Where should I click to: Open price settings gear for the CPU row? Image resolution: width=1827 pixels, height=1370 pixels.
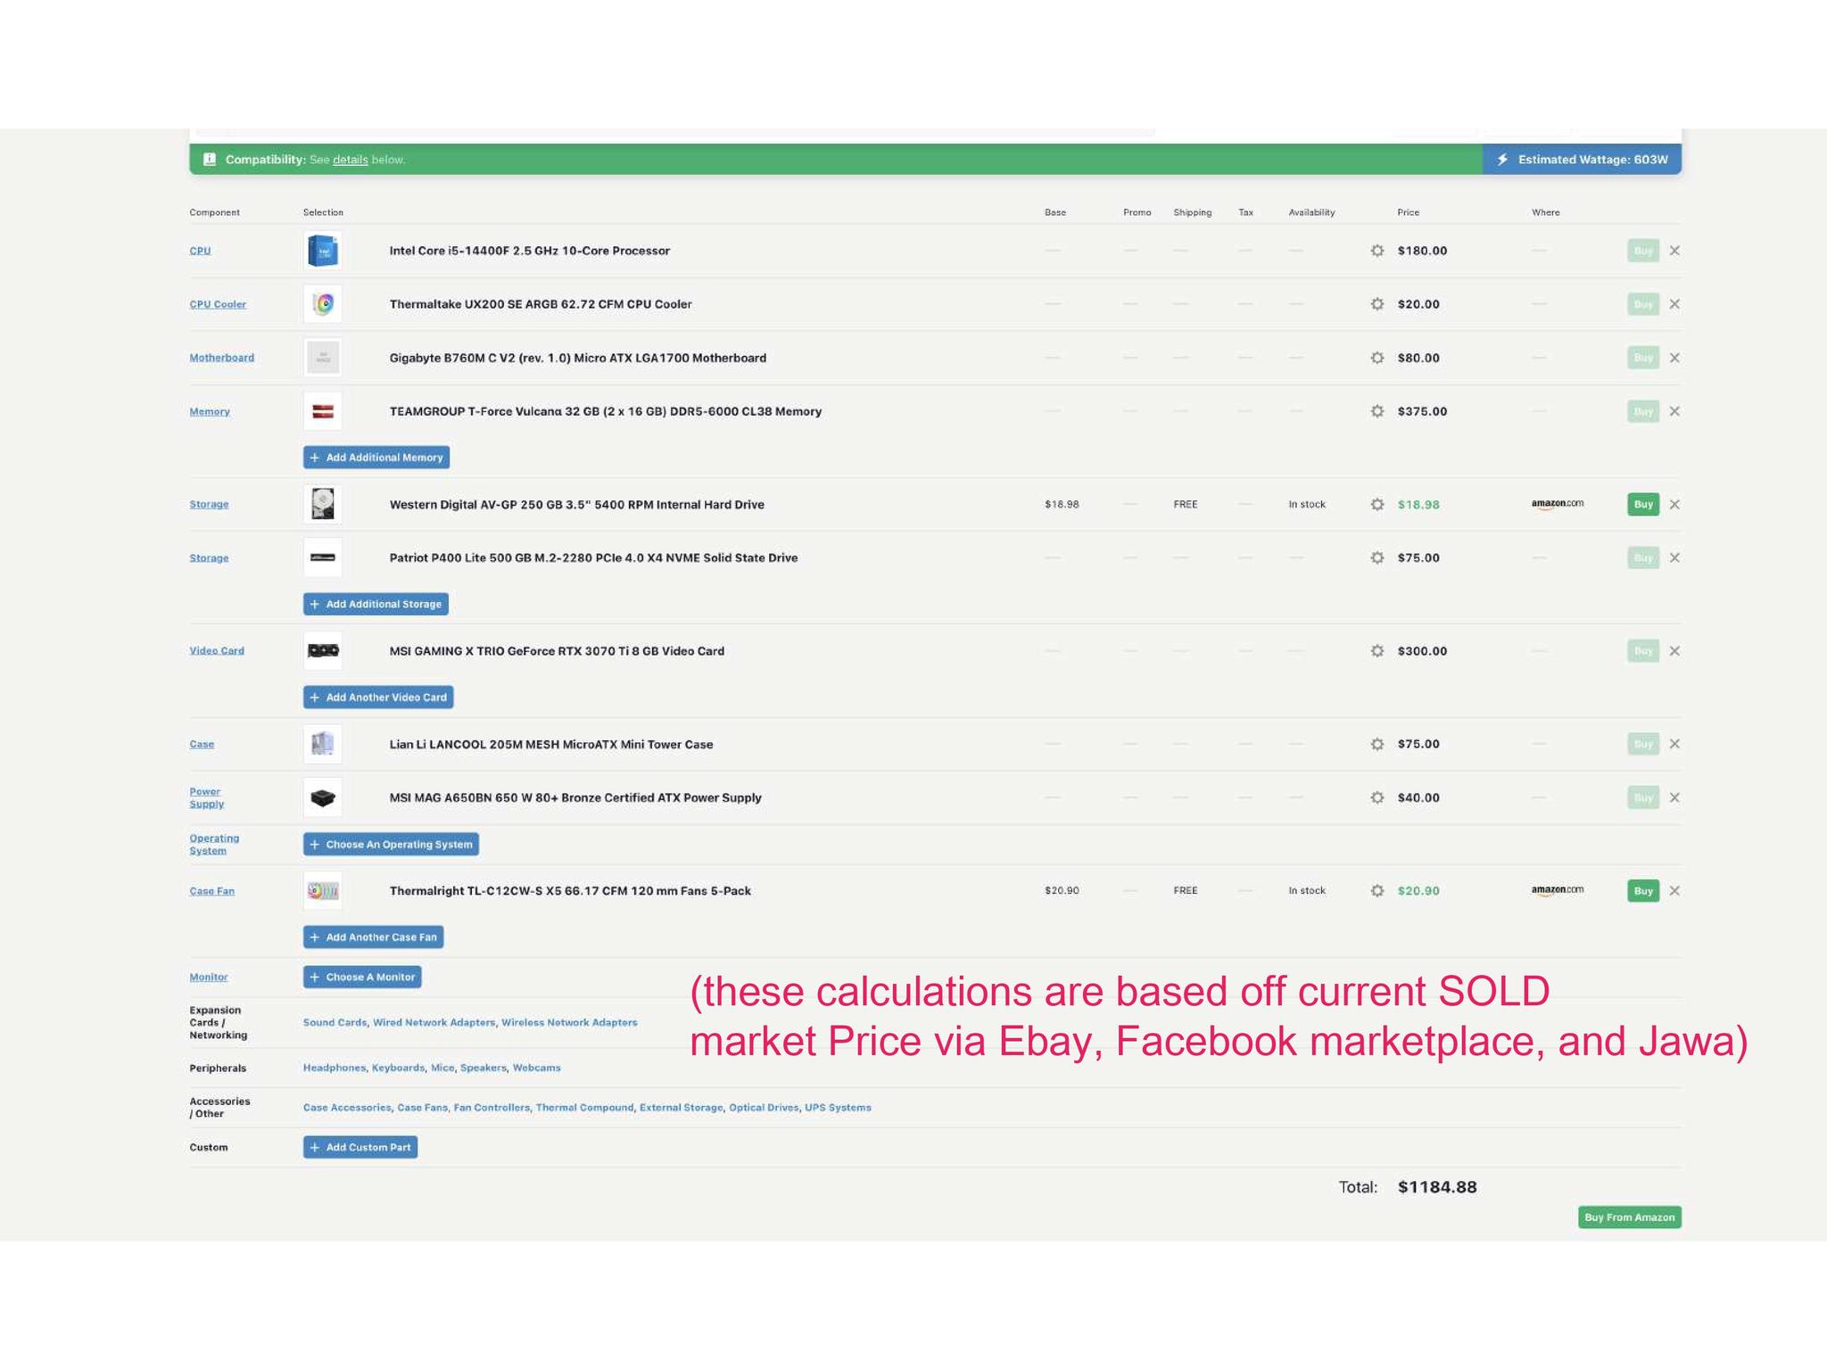[1377, 251]
